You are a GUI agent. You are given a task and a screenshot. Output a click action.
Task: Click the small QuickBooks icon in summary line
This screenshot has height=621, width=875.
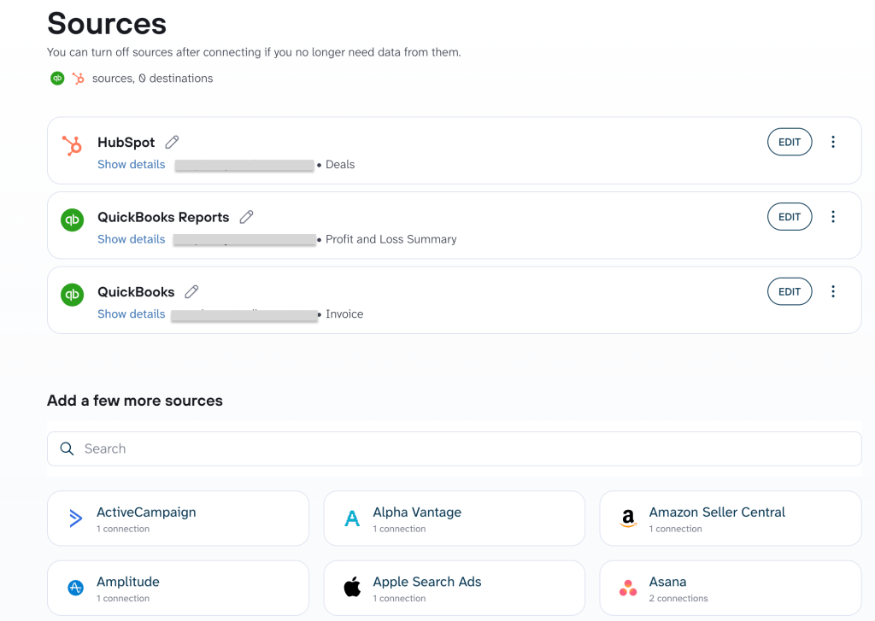click(x=57, y=78)
